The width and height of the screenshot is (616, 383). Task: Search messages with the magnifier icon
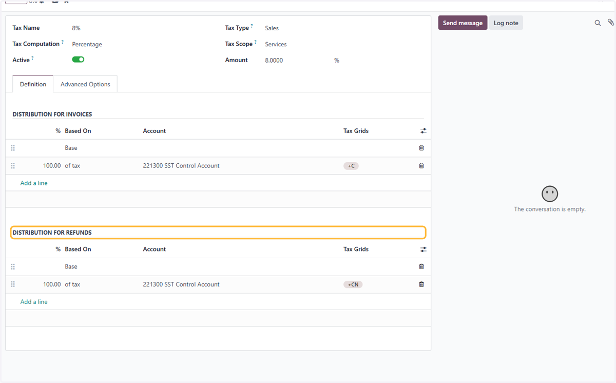598,23
